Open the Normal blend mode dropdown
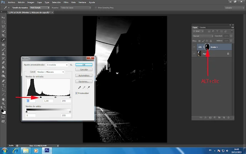Image resolution: width=246 pixels, height=154 pixels. coord(203,36)
